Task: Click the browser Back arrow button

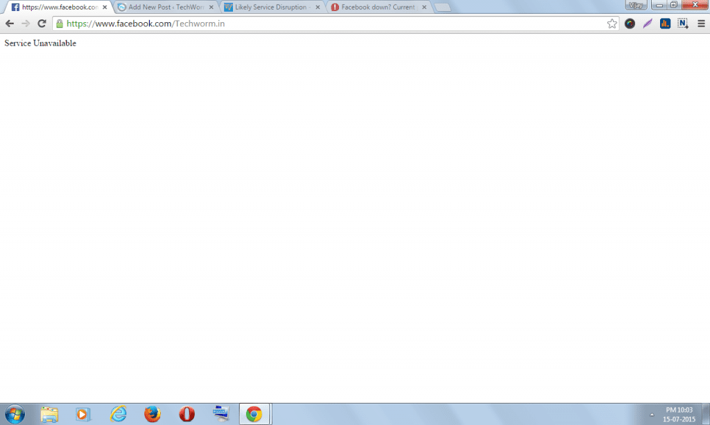Action: pos(10,24)
